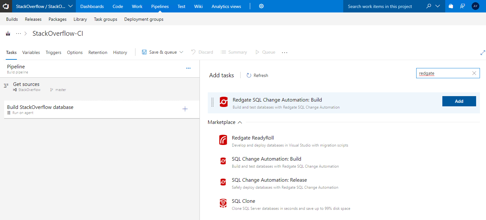
Task: Open the marketplace shopping bag icon
Action: point(451,6)
